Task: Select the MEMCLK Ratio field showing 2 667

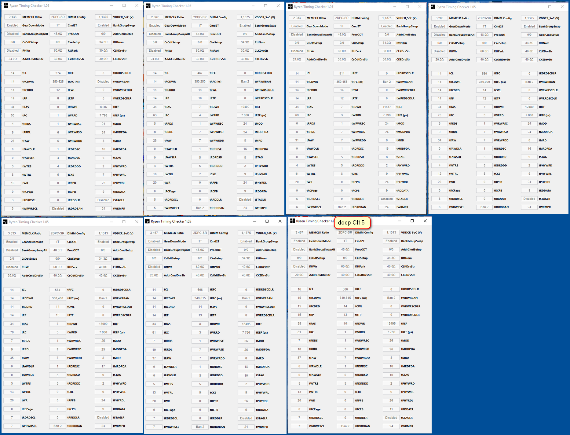Action: click(x=155, y=17)
